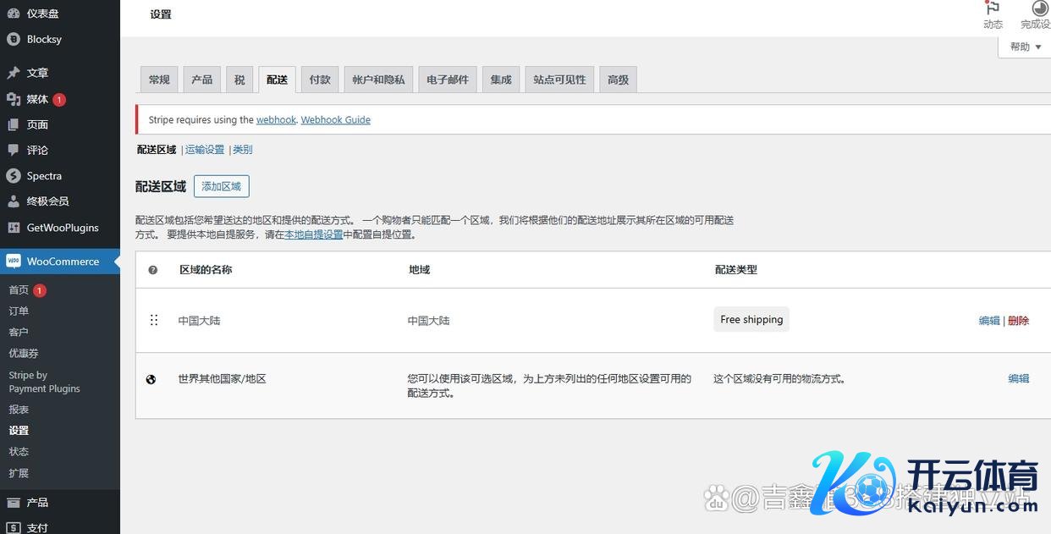This screenshot has width=1051, height=534.
Task: Open 订单 orders in WooCommerce submenu
Action: [19, 311]
